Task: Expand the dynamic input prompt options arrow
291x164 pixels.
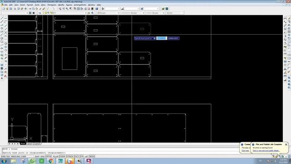Action: coord(154,38)
